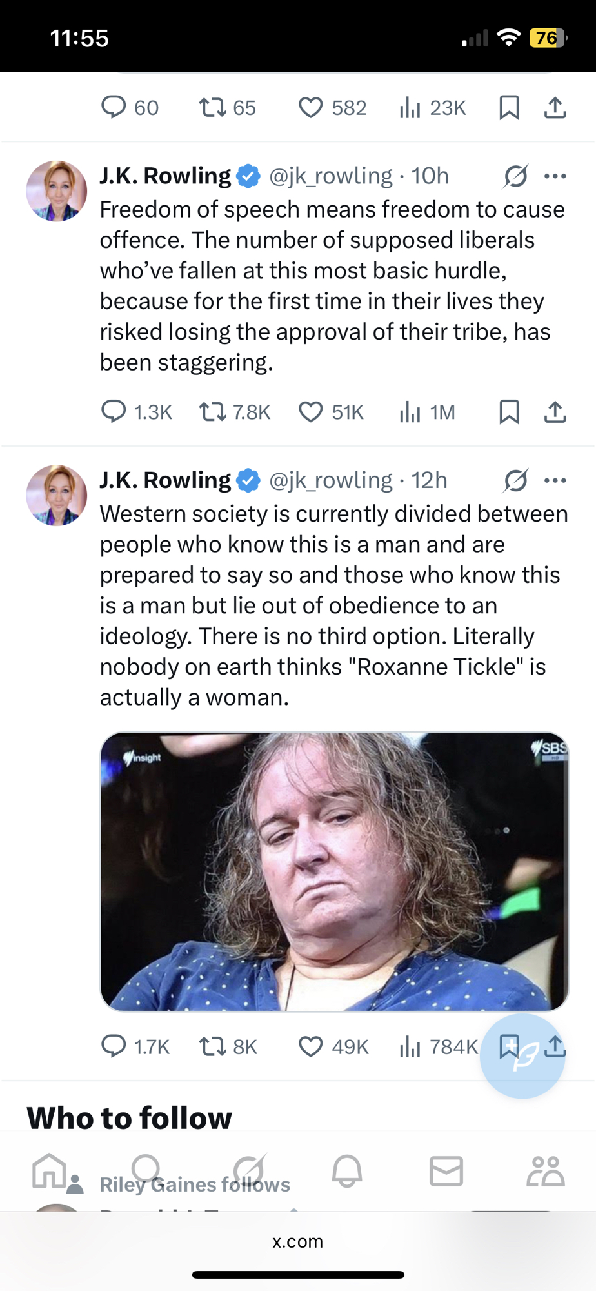Viewport: 596px width, 1291px height.
Task: Open Grok explain icon on the 12h tweet
Action: (x=516, y=480)
